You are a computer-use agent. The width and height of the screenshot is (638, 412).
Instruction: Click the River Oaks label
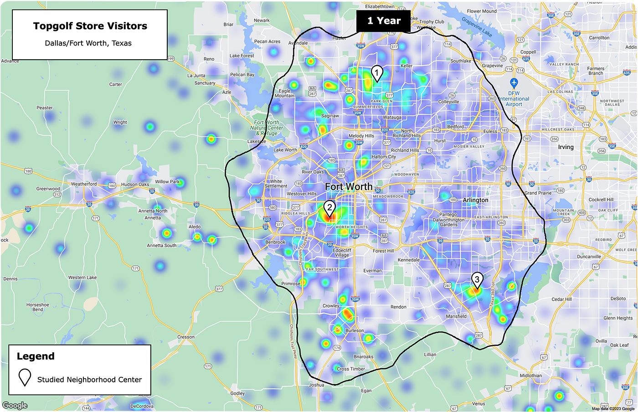[313, 172]
